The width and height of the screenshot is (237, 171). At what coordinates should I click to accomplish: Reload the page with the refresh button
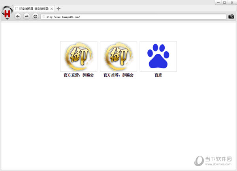[x=36, y=16]
